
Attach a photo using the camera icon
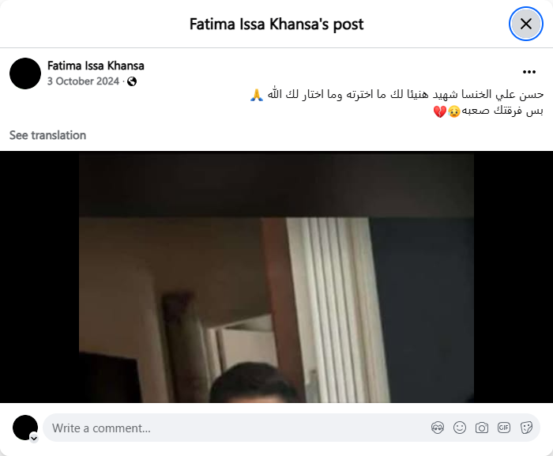click(482, 428)
